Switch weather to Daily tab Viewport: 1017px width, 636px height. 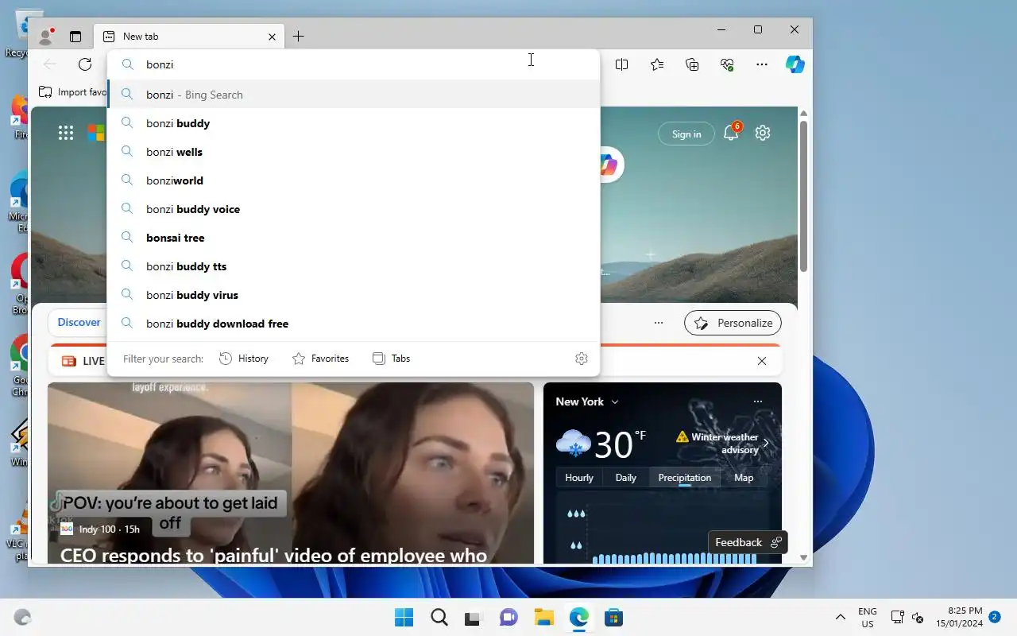(626, 478)
